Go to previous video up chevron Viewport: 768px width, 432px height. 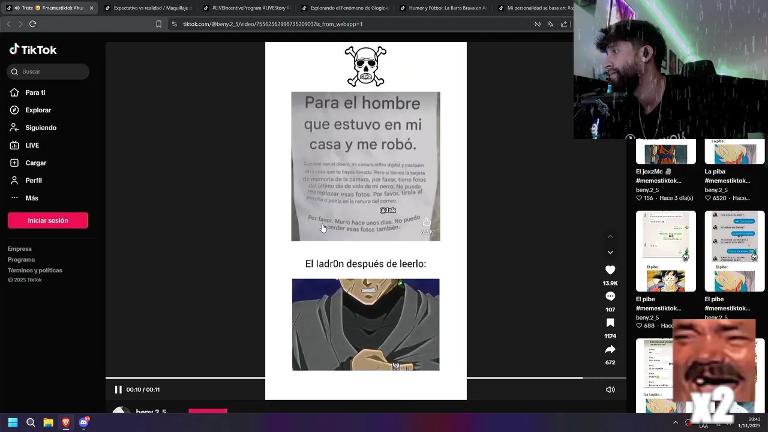coord(610,236)
